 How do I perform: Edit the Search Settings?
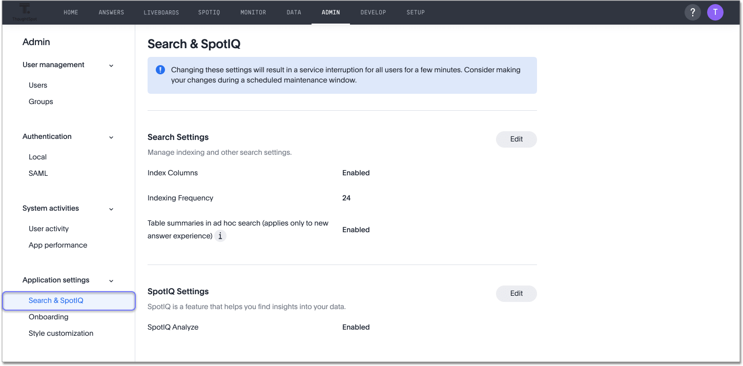coord(516,139)
